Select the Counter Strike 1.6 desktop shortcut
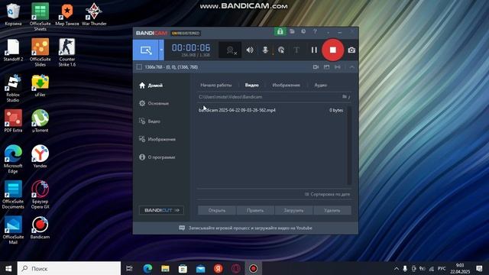The image size is (489, 275). pyautogui.click(x=66, y=53)
